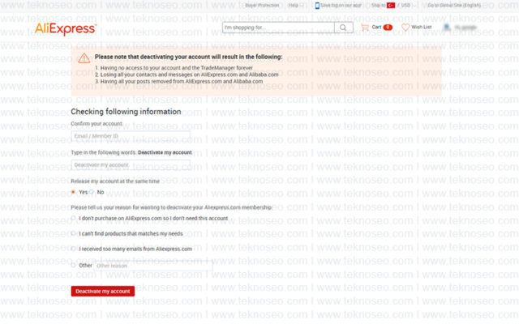This screenshot has height=324, width=519.
Task: Click the magnifier search button
Action: [344, 28]
